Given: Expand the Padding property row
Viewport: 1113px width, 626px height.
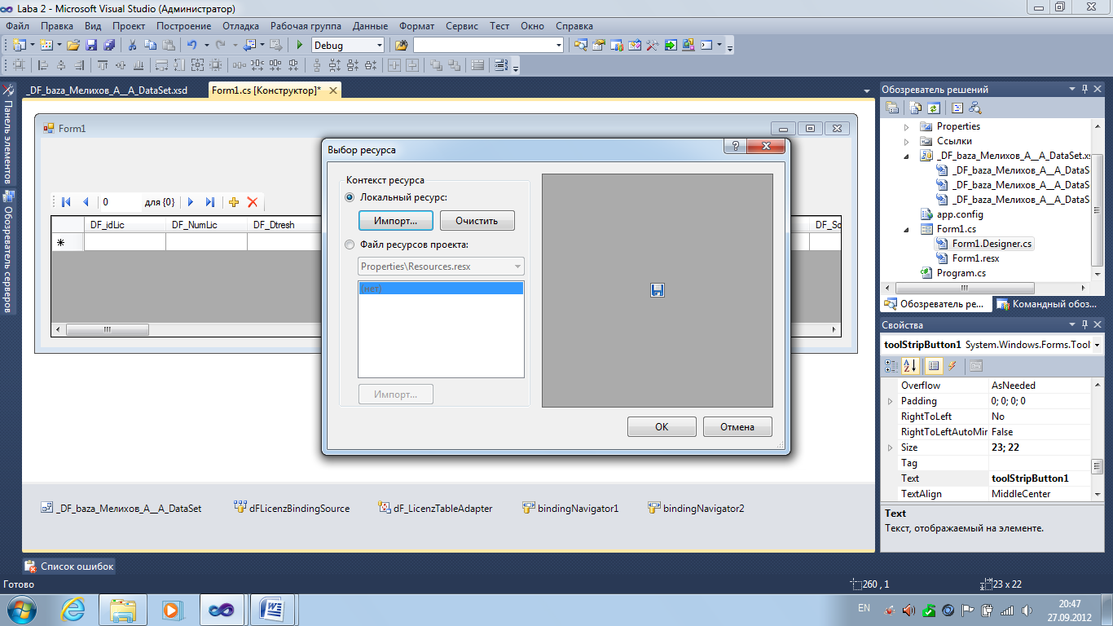Looking at the screenshot, I should click(890, 401).
